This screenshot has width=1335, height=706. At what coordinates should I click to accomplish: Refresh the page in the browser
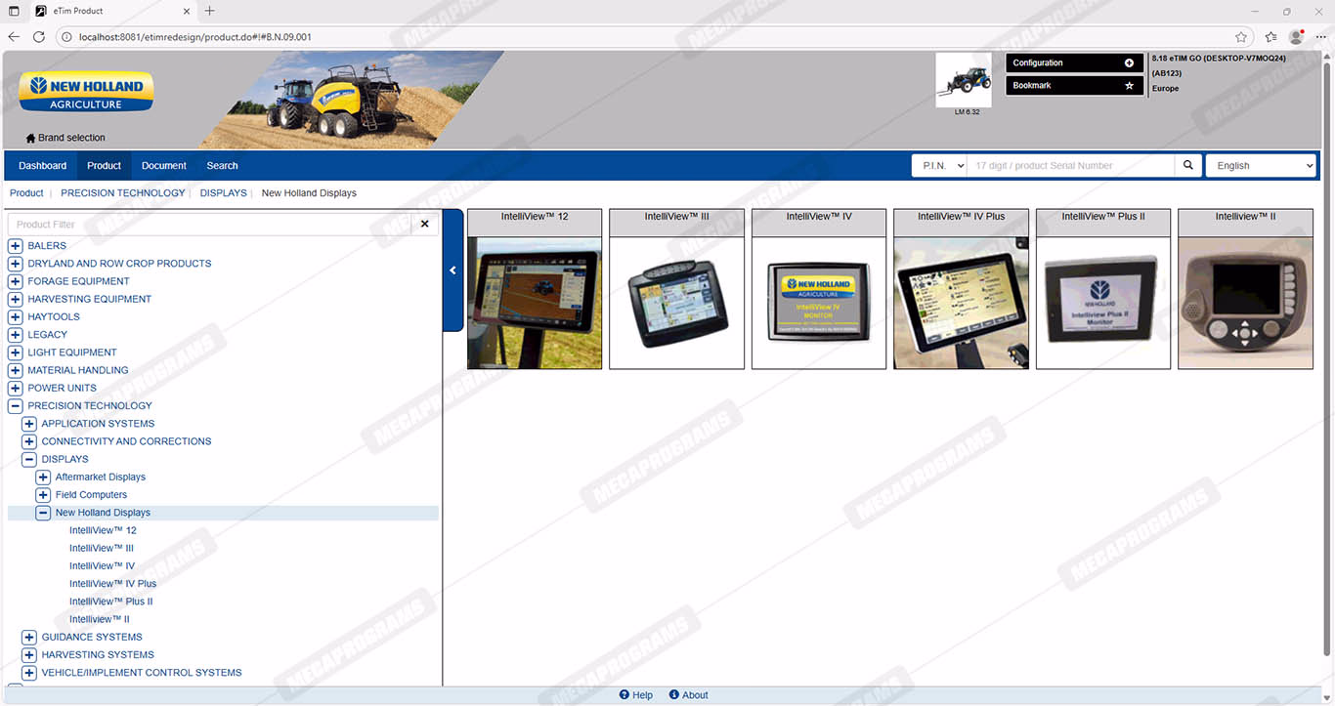pyautogui.click(x=39, y=37)
